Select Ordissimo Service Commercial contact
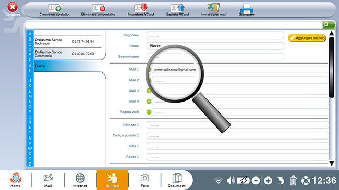Screen dimensions: 339x190 (x=68, y=54)
